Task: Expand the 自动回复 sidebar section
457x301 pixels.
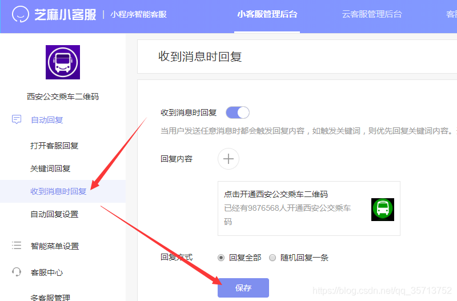Action: pyautogui.click(x=47, y=120)
